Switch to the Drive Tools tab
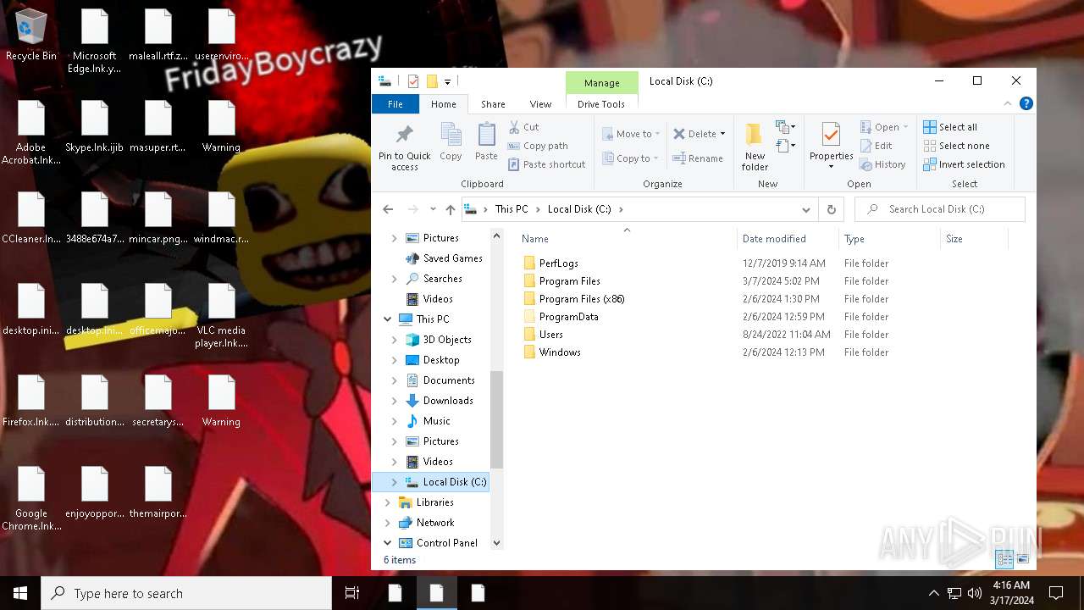 (x=601, y=104)
